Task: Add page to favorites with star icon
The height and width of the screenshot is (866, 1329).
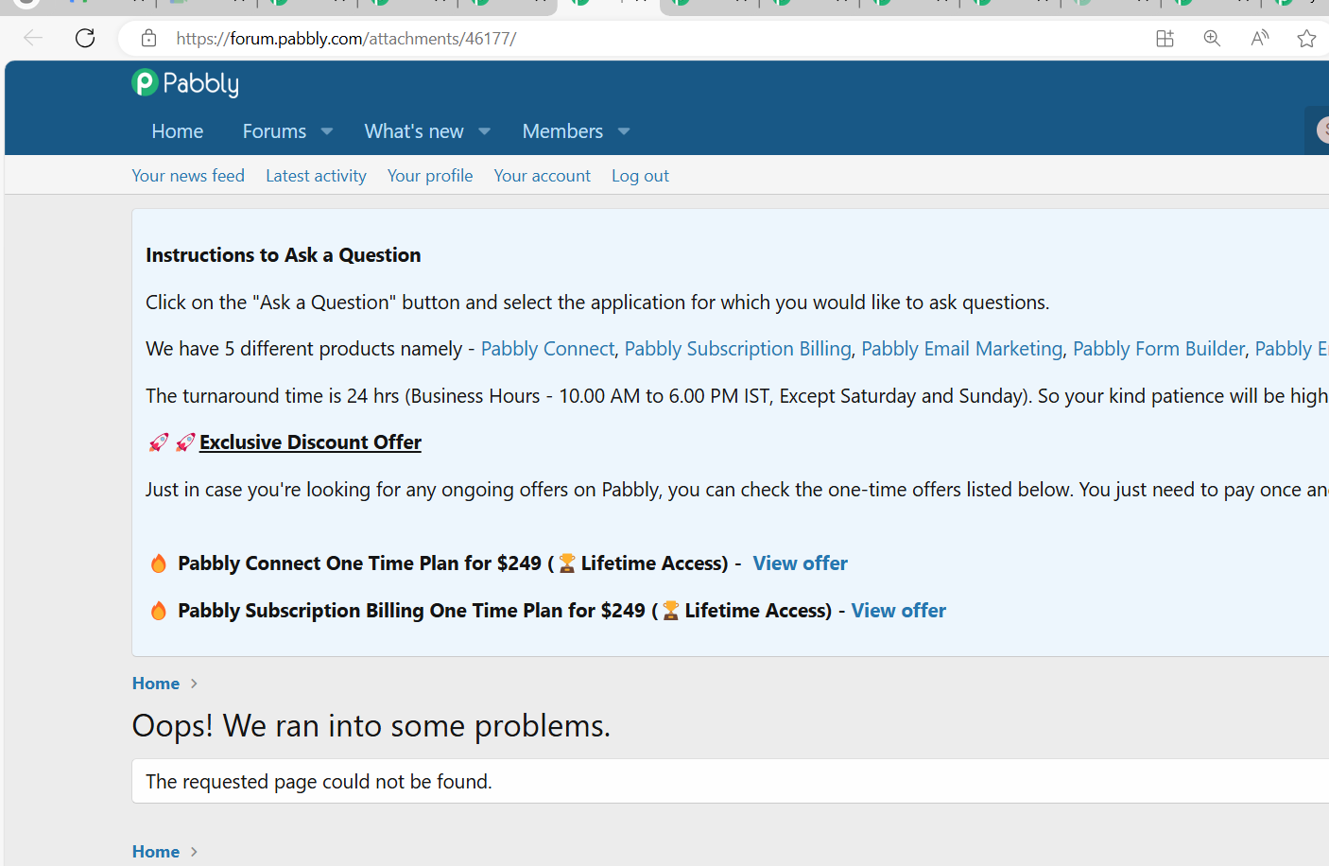Action: (x=1306, y=38)
